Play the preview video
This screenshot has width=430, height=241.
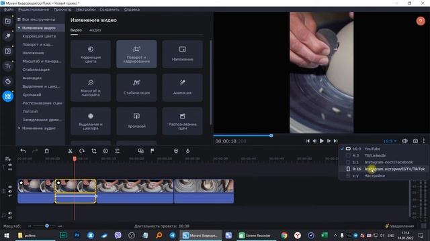(x=321, y=141)
